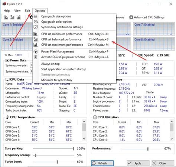Click the TDP 15,0 W value
176x167 pixels.
click(x=158, y=64)
